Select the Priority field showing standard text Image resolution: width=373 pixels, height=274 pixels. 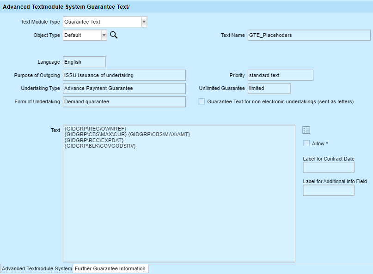[281, 75]
